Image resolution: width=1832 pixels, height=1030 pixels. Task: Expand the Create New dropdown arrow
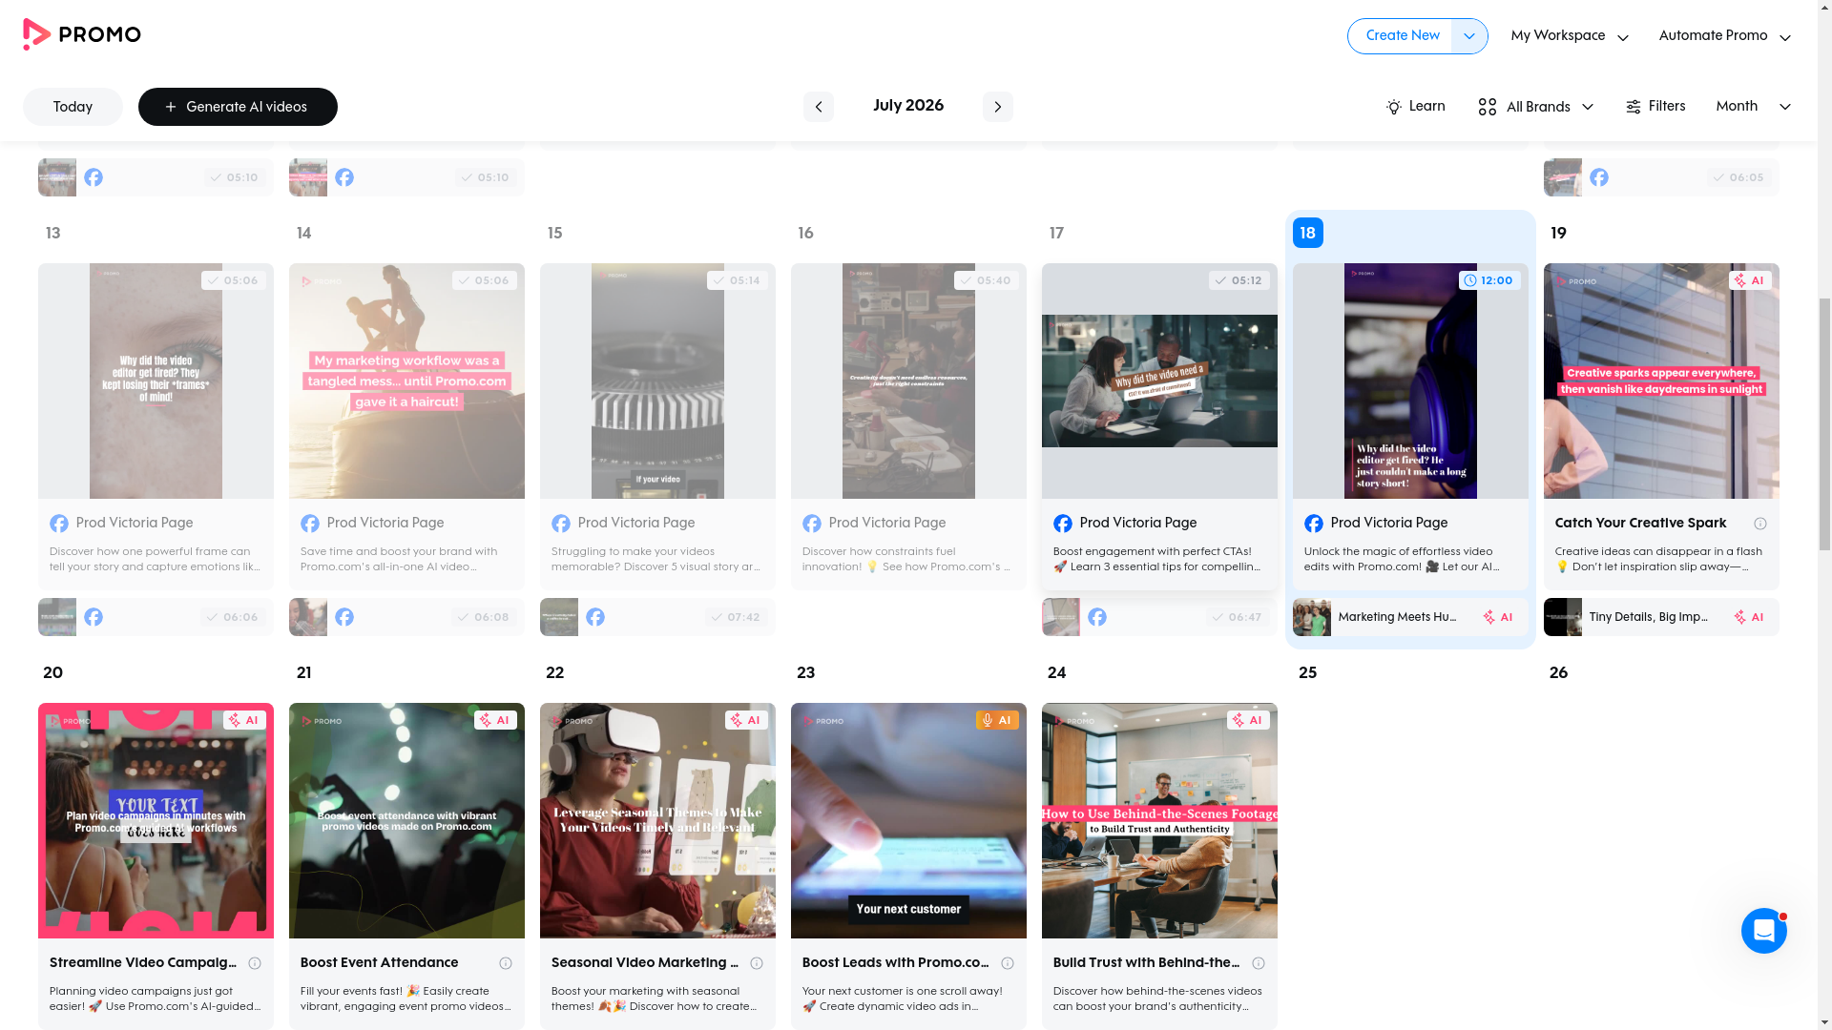pyautogui.click(x=1468, y=36)
